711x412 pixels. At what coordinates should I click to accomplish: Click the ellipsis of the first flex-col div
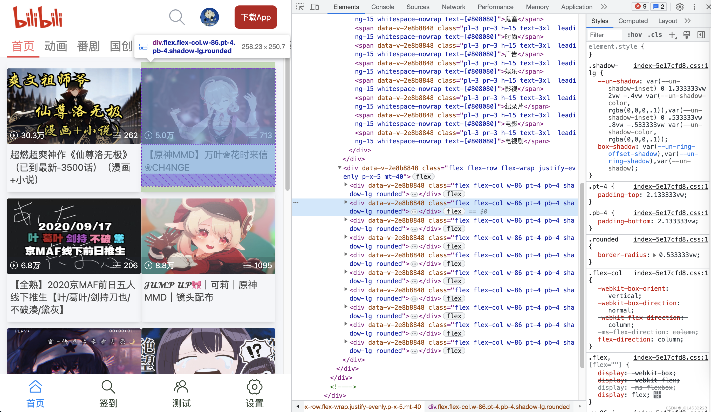point(414,194)
